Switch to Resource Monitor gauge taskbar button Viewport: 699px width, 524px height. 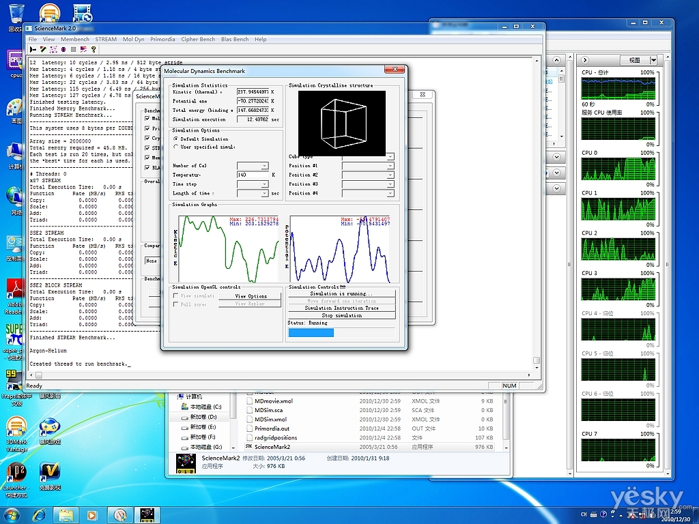[x=119, y=516]
